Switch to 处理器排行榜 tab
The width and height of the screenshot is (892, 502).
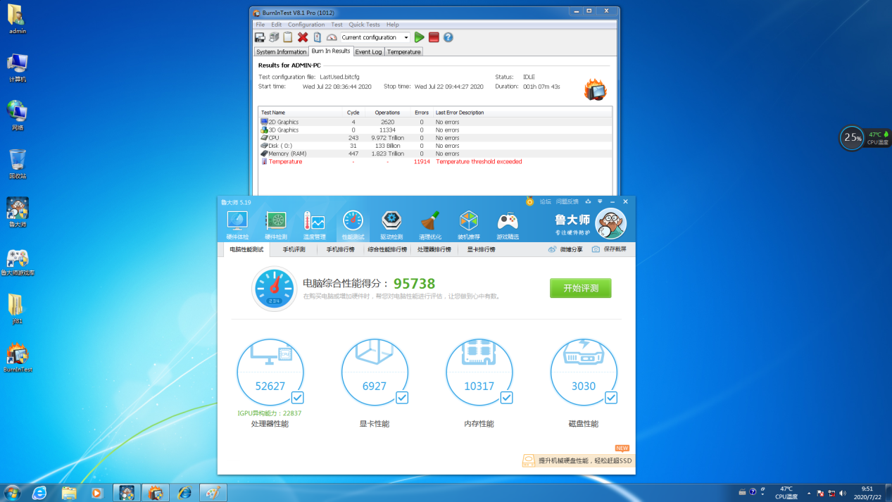pyautogui.click(x=434, y=249)
